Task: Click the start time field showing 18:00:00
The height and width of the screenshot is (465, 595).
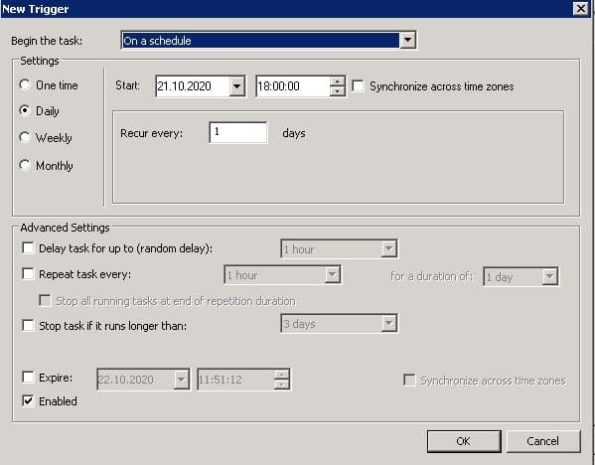Action: 293,86
